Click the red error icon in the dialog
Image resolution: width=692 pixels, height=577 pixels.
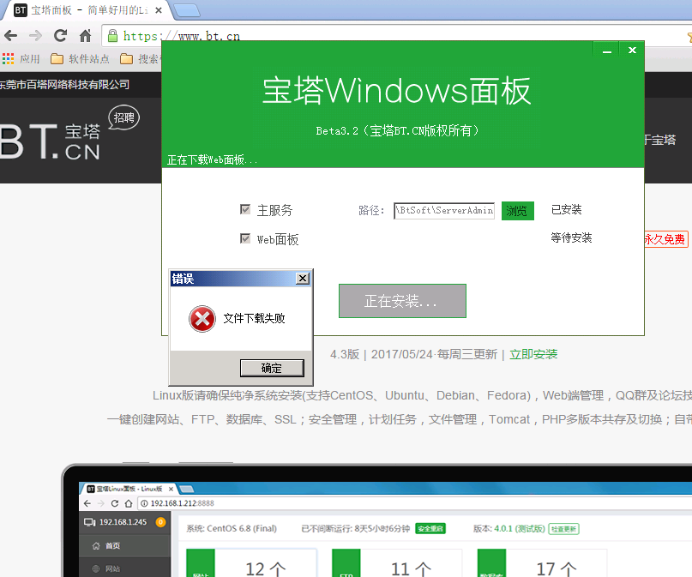coord(202,318)
